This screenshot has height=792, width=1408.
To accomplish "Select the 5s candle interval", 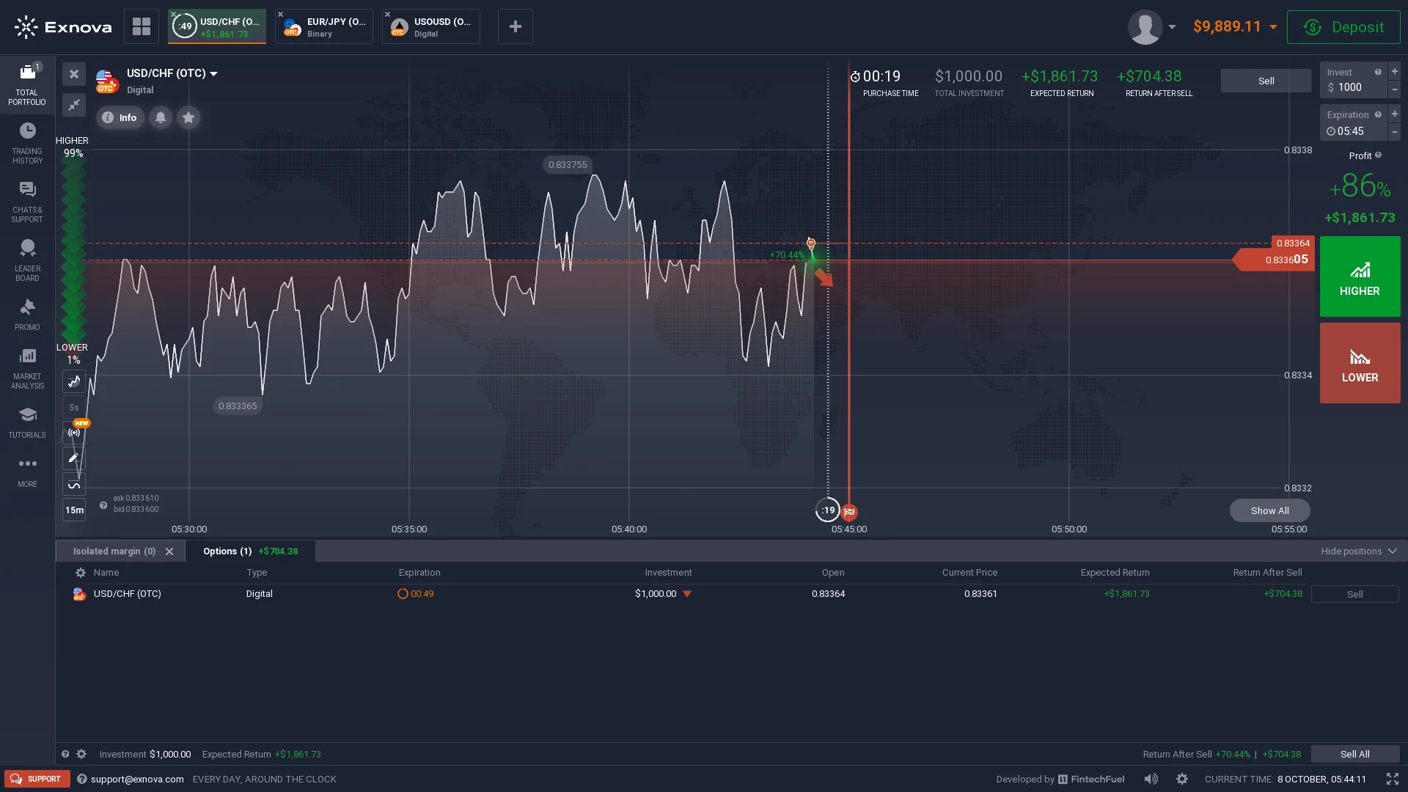I will coord(74,407).
